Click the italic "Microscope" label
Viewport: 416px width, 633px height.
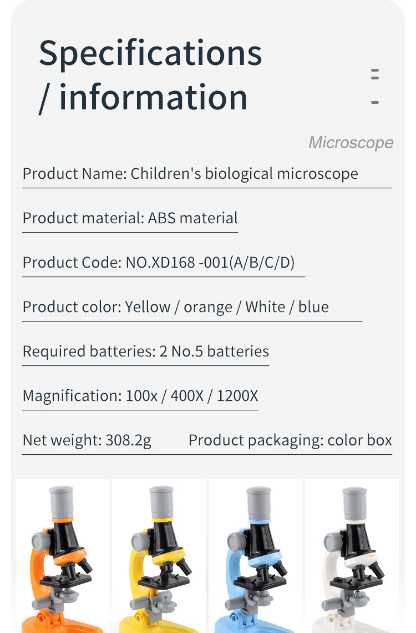pos(351,143)
